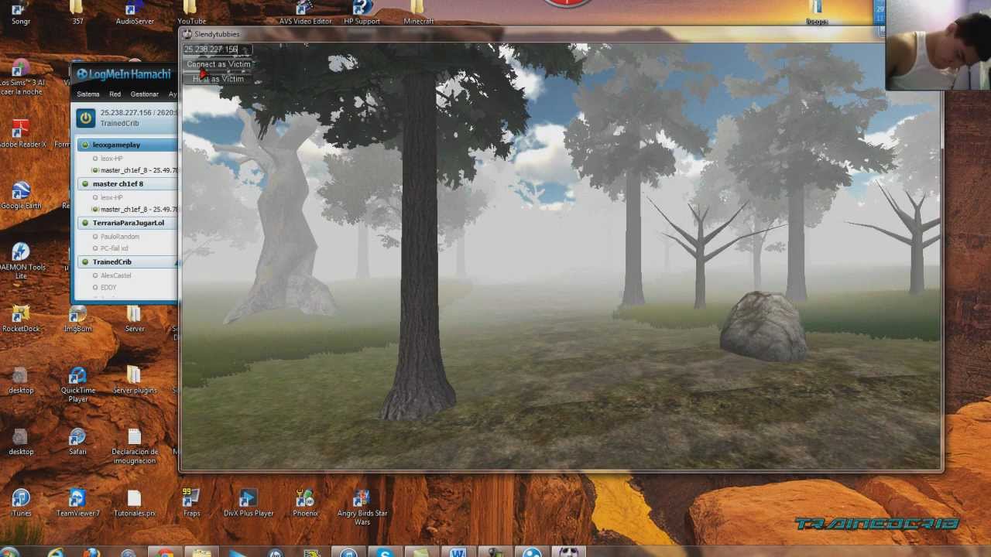Select master_ch1ef_8 peer under master ch1ef 8
The height and width of the screenshot is (557, 991).
point(134,210)
